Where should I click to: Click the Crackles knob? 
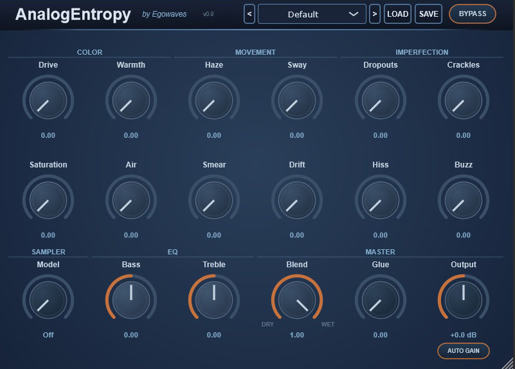tap(464, 100)
